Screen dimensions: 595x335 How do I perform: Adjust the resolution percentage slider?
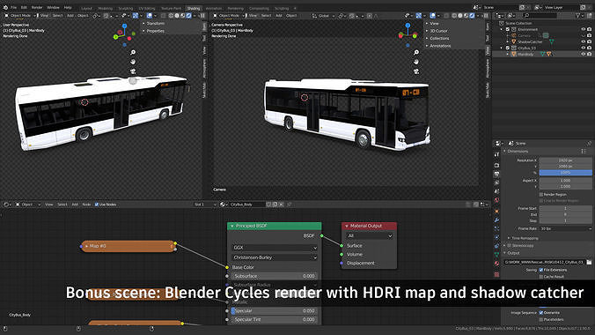click(x=565, y=173)
